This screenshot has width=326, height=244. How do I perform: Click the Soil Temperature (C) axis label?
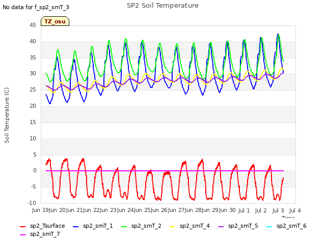[x=7, y=115]
